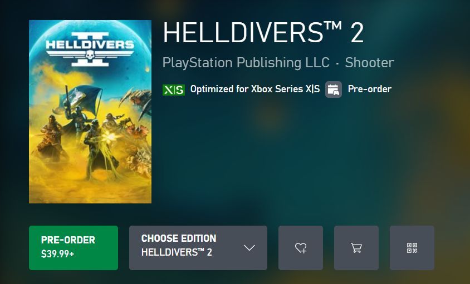Viewport: 470px width, 284px height.
Task: Expand the Choose Edition chevron arrow
Action: pos(249,248)
